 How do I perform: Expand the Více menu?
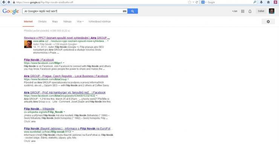point(80,21)
